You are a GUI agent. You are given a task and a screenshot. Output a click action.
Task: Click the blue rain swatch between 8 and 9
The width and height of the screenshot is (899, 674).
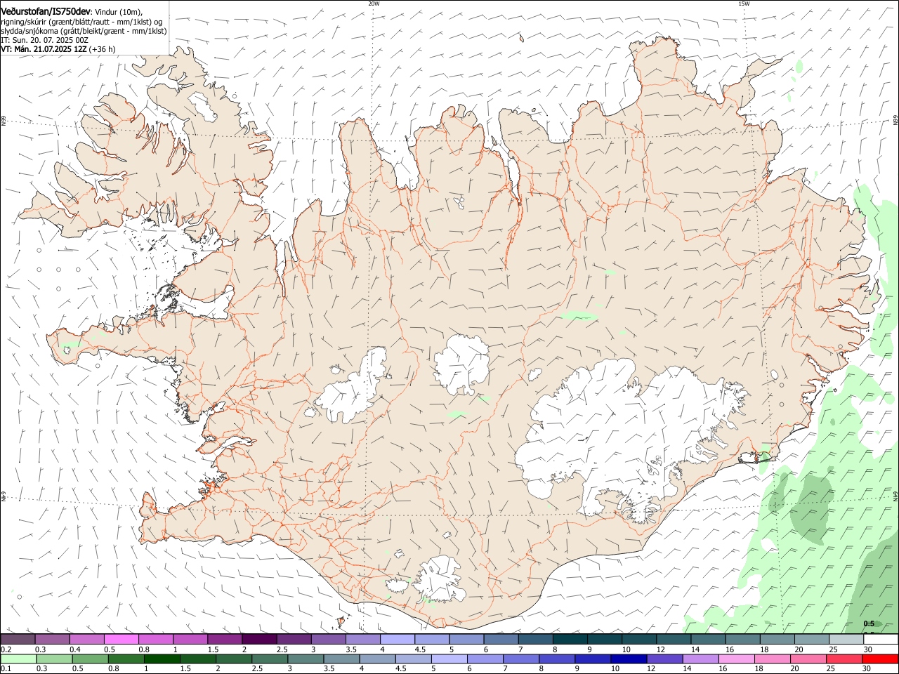coord(557,659)
